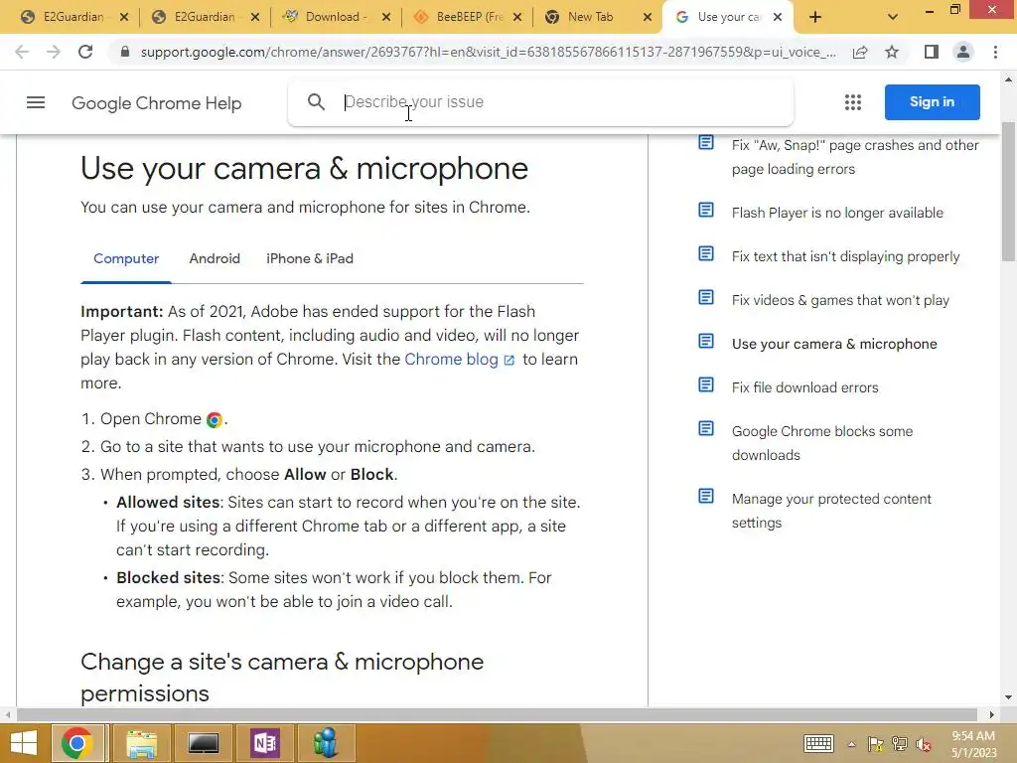Go forward to next page

[54, 52]
